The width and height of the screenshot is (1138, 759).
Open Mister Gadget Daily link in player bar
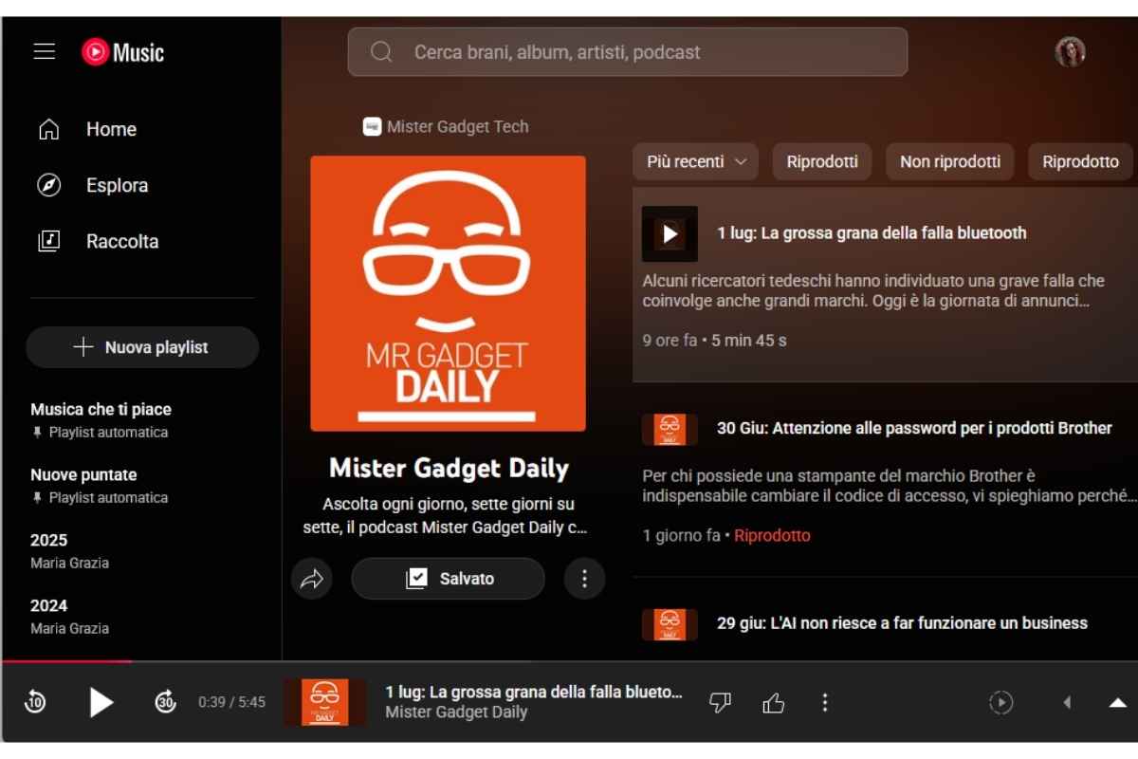point(456,713)
